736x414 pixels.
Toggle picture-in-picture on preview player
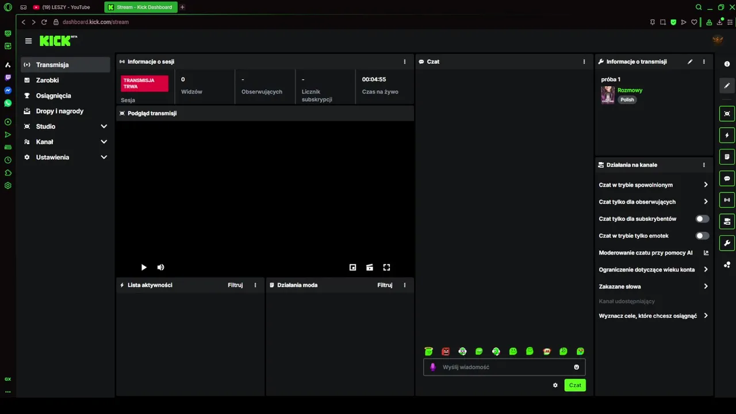point(353,267)
